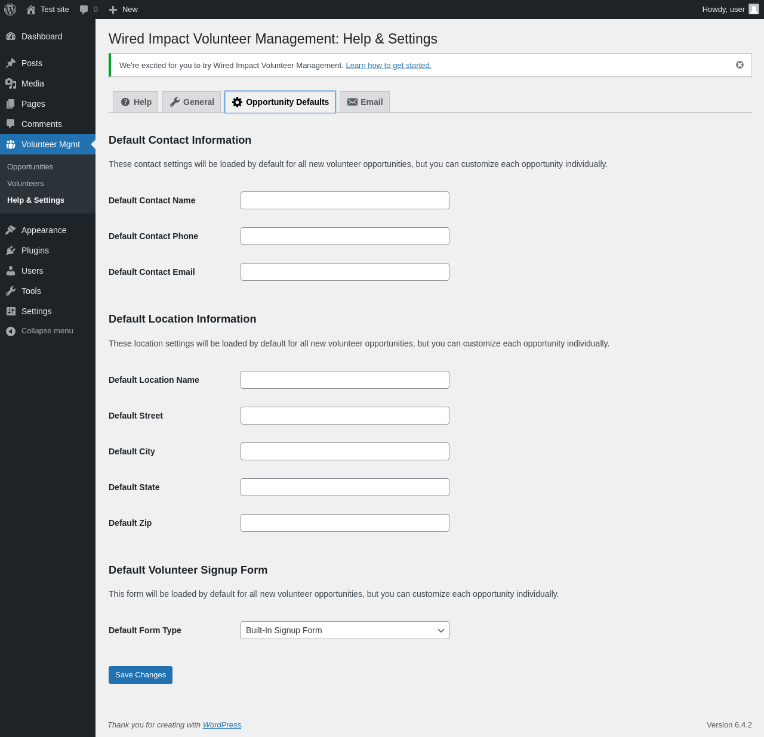
Task: Open the Media library menu
Action: 32,83
